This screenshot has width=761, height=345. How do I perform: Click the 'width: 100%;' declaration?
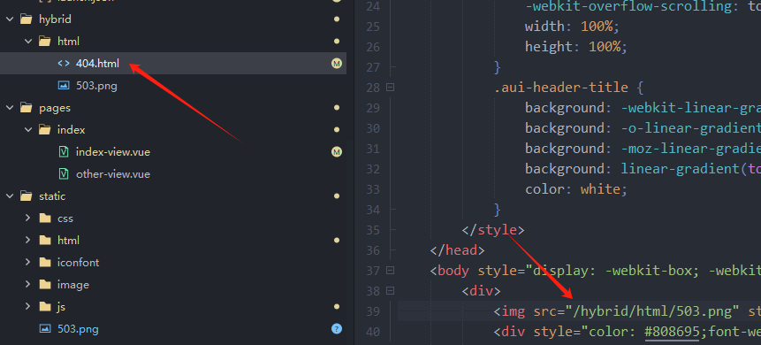pos(572,27)
